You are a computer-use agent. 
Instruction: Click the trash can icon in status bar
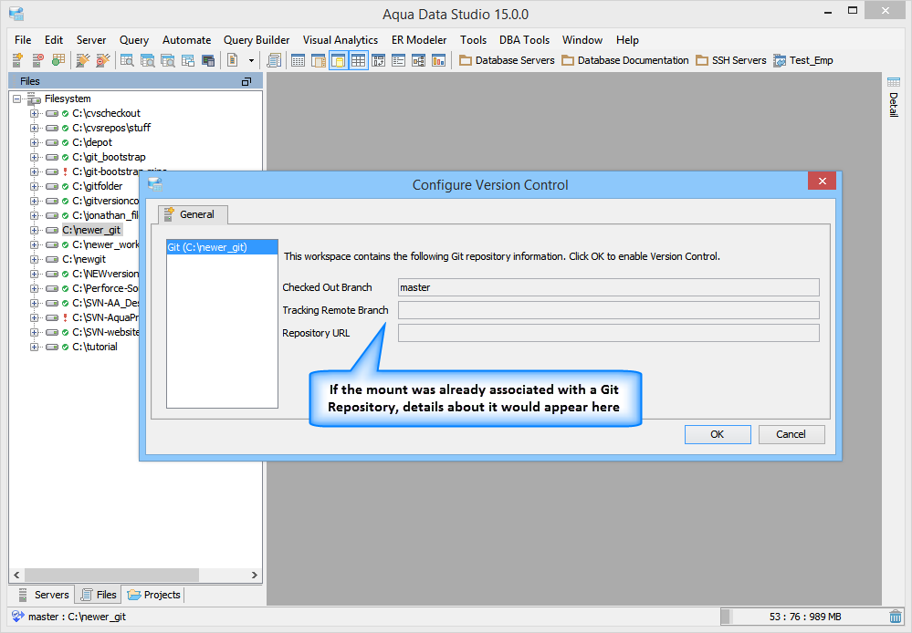[x=896, y=617]
